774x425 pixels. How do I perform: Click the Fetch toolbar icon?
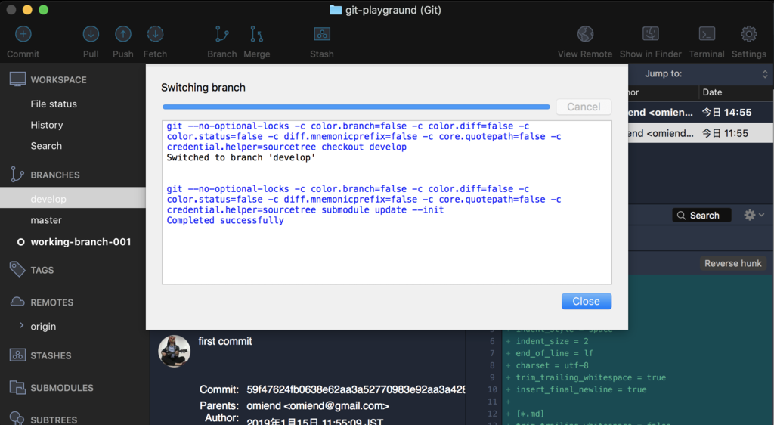(x=155, y=34)
